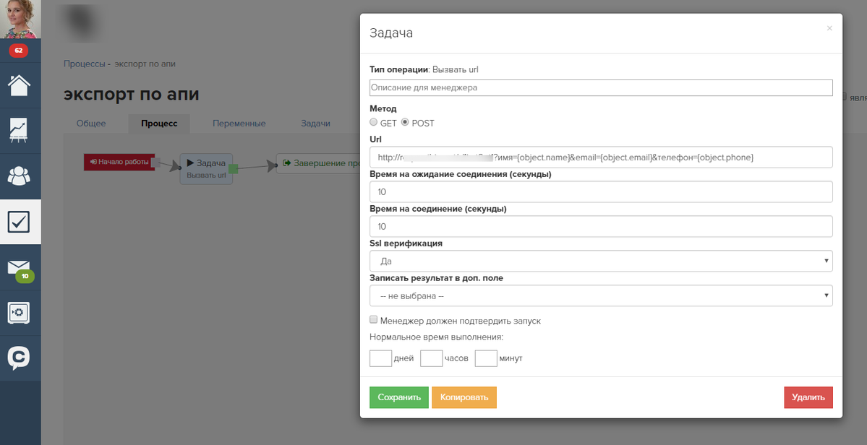This screenshot has height=445, width=867.
Task: Click the green Сохранить button
Action: pos(398,397)
